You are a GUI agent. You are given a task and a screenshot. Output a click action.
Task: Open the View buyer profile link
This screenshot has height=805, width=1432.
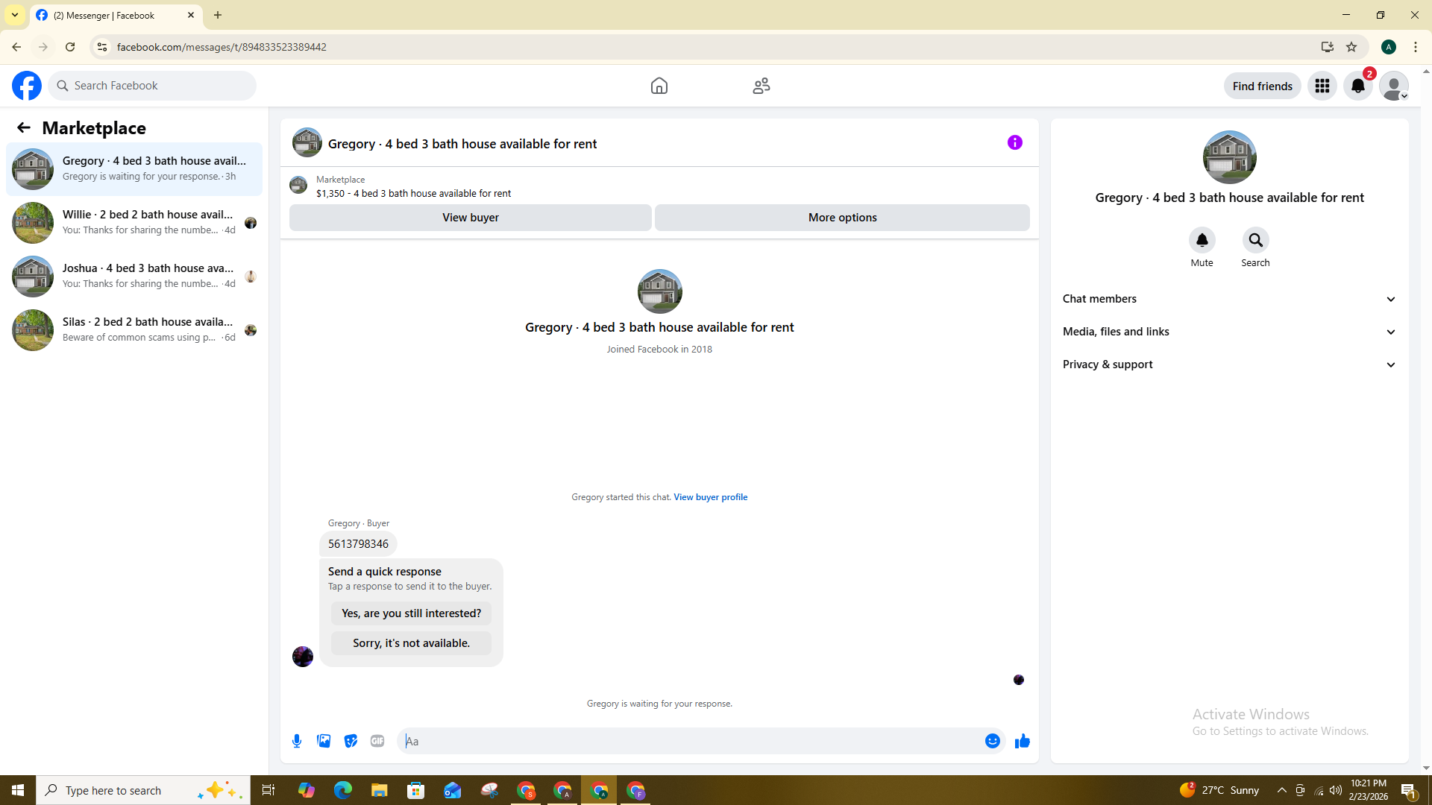[710, 497]
